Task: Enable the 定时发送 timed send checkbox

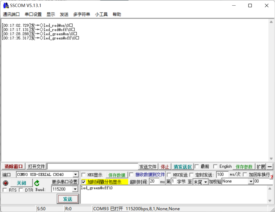Action: tap(192, 174)
